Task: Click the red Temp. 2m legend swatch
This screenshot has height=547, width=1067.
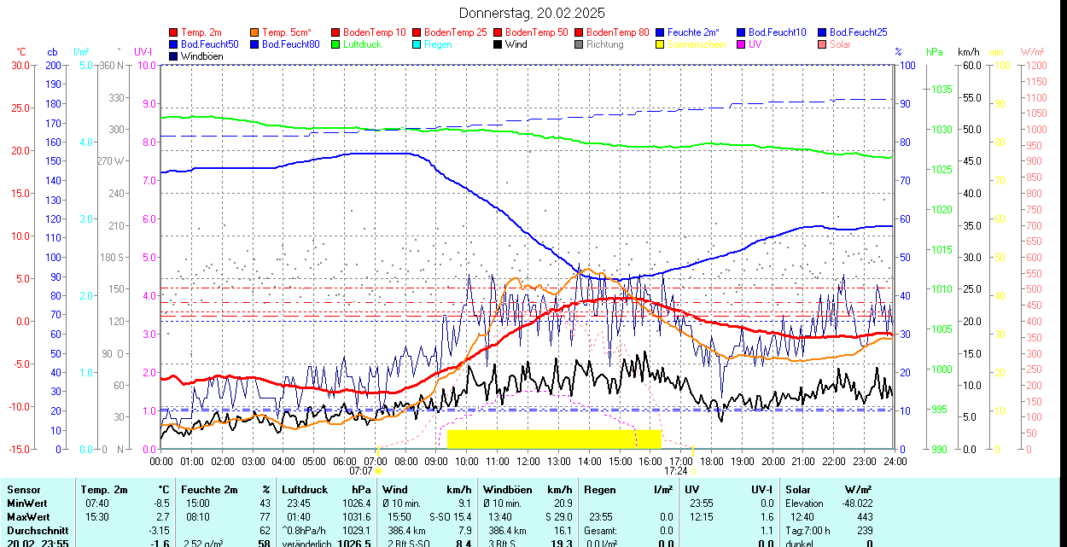Action: point(174,32)
